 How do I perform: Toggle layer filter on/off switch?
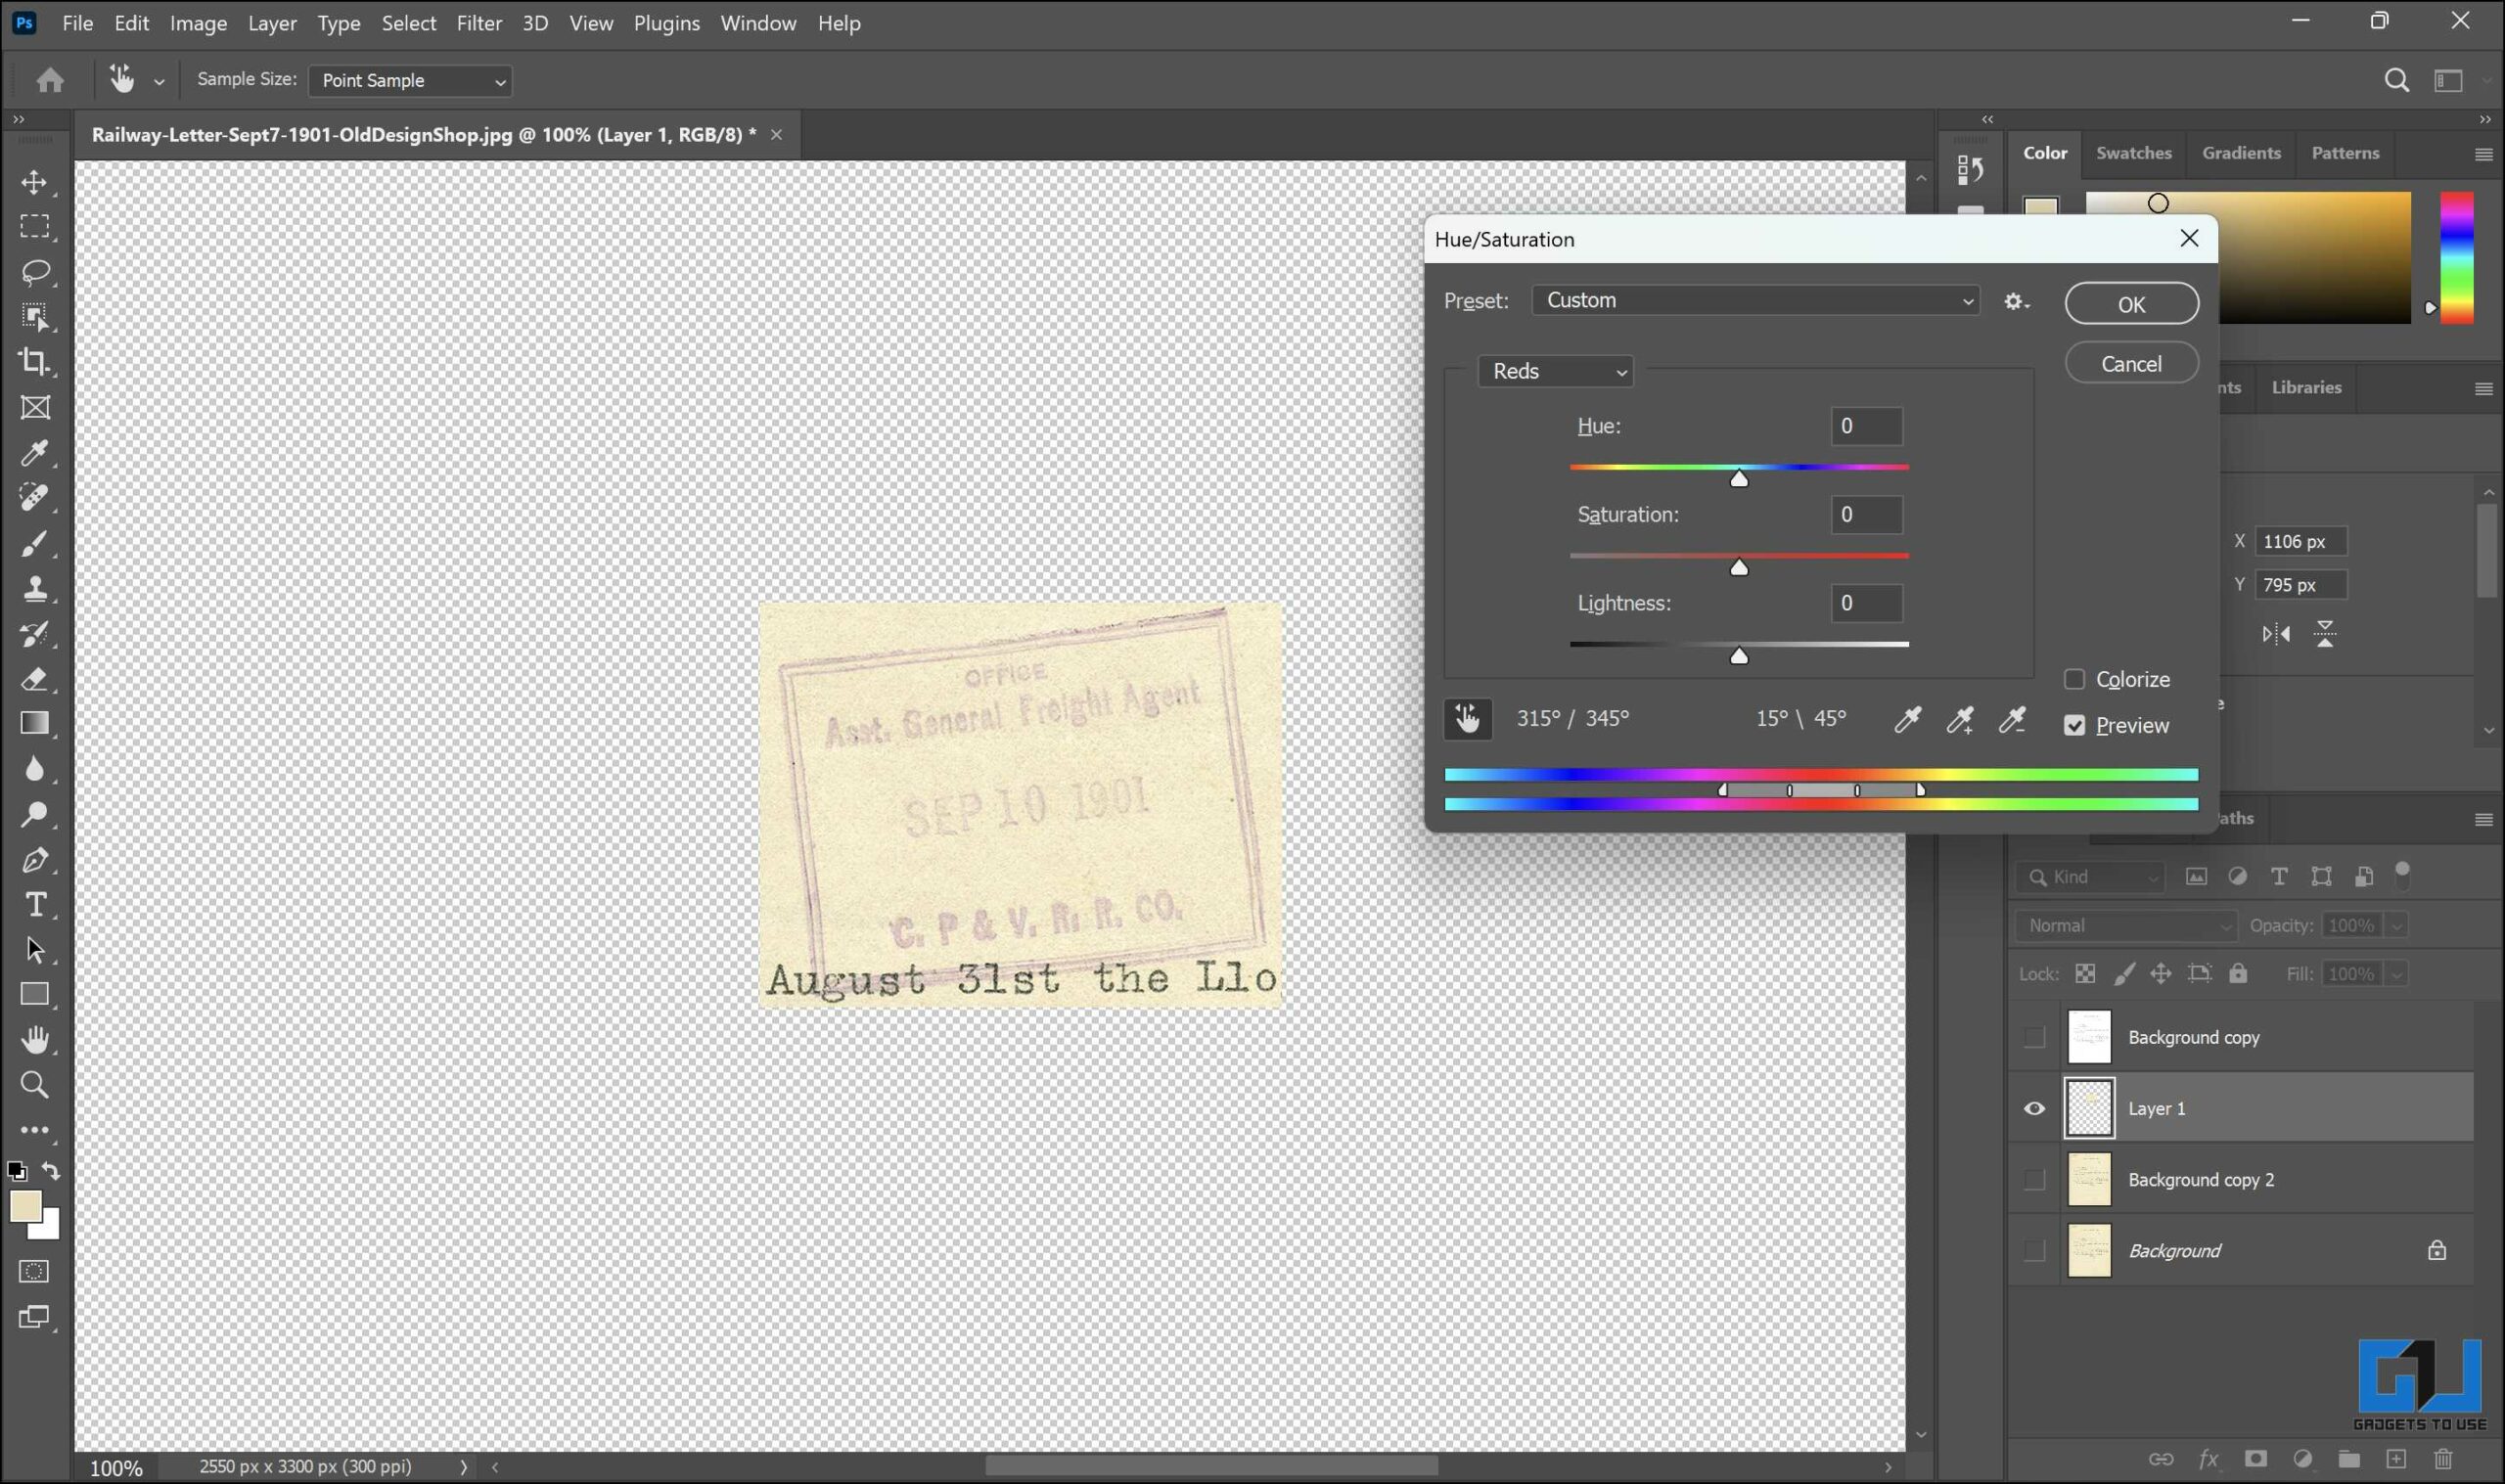pyautogui.click(x=2402, y=876)
